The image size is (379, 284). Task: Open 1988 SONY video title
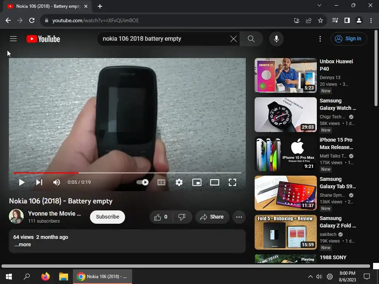pyautogui.click(x=333, y=257)
